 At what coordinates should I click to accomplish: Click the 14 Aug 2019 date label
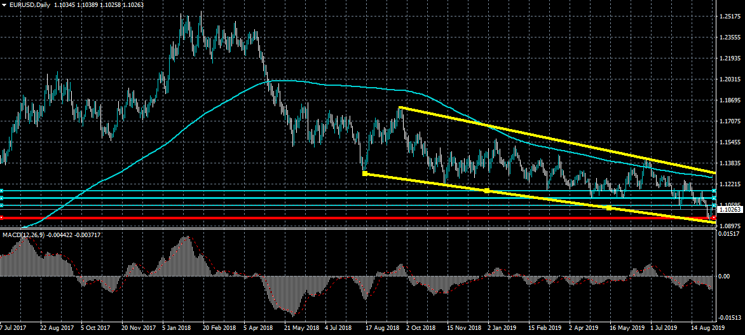707,329
